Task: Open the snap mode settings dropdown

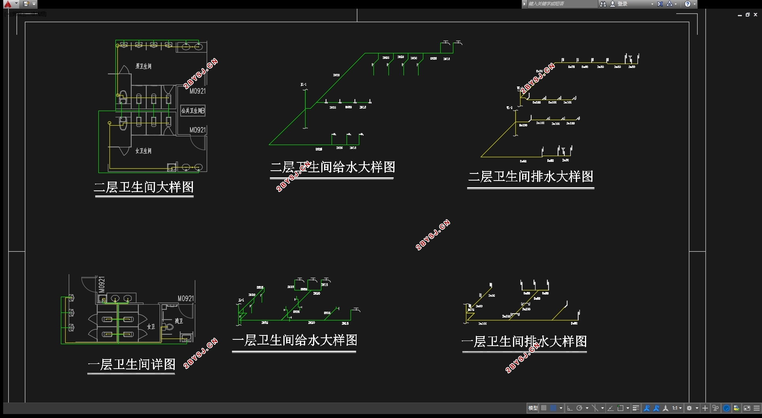Action: click(x=561, y=408)
